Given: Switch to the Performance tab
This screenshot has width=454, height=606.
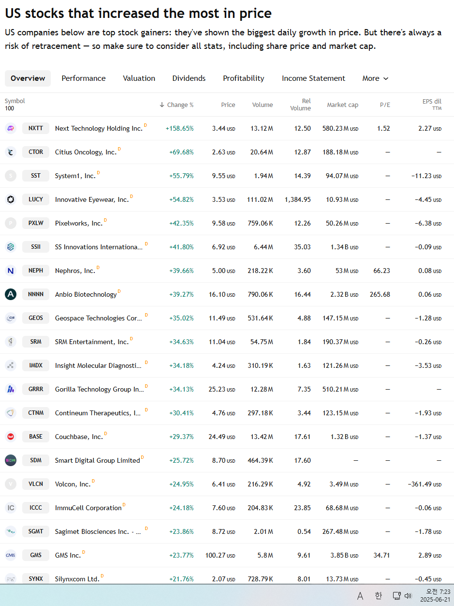Looking at the screenshot, I should (84, 78).
